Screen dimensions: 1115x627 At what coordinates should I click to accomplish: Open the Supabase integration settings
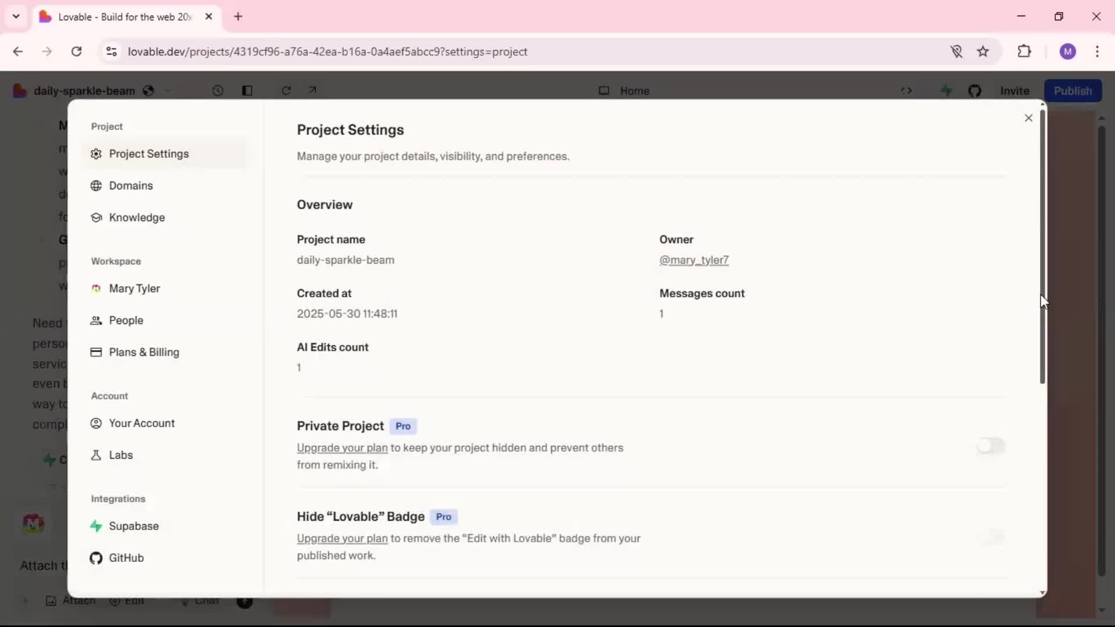pyautogui.click(x=166, y=526)
